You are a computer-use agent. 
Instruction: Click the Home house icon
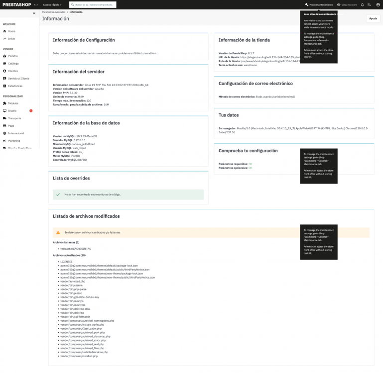tap(4, 31)
